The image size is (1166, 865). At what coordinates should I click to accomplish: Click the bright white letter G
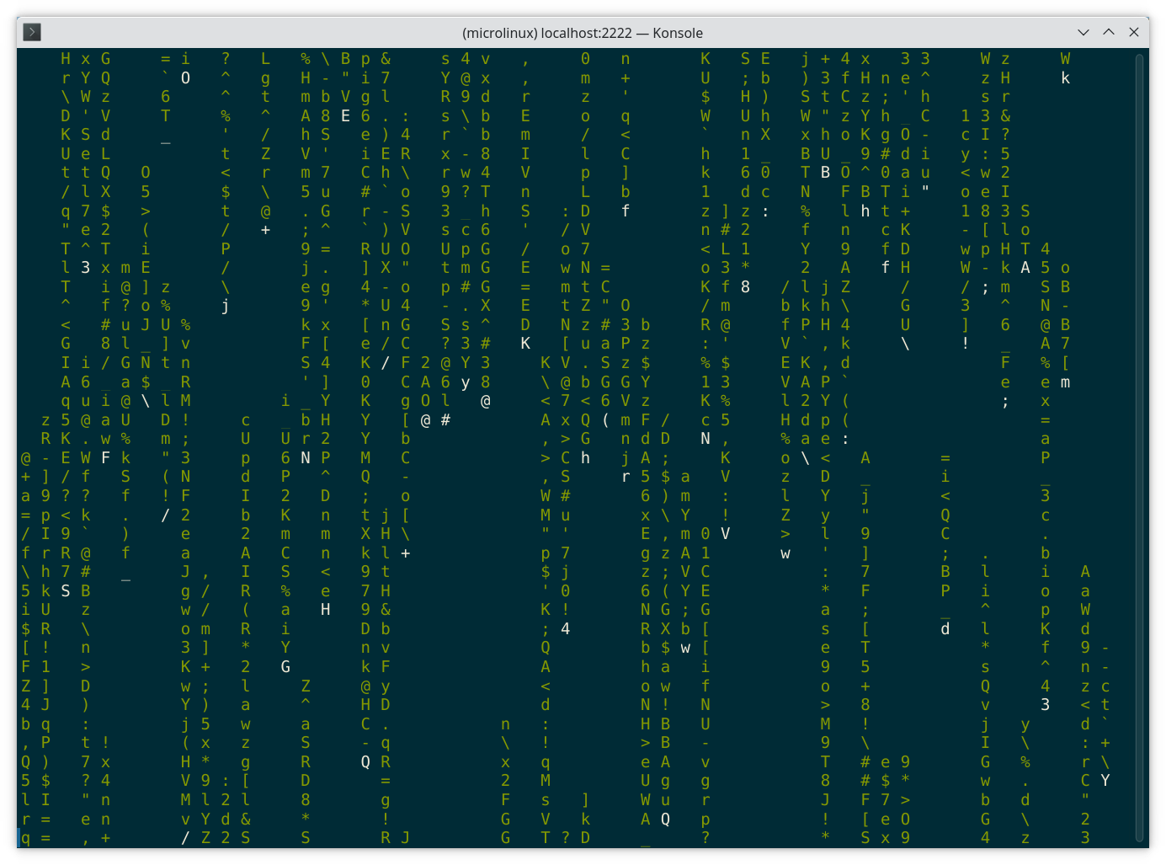click(x=285, y=666)
